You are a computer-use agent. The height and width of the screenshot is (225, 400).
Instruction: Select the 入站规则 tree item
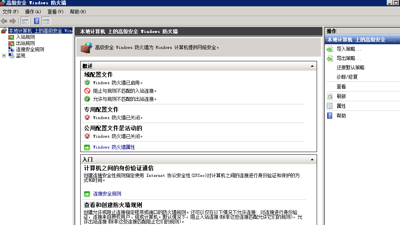click(x=25, y=37)
